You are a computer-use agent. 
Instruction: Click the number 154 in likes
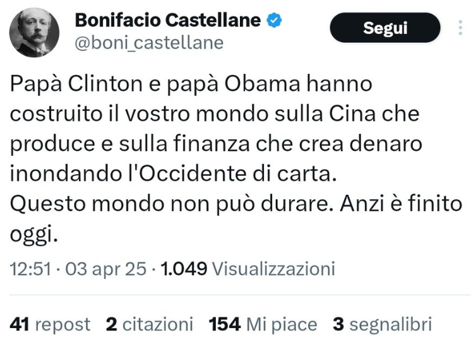(225, 324)
